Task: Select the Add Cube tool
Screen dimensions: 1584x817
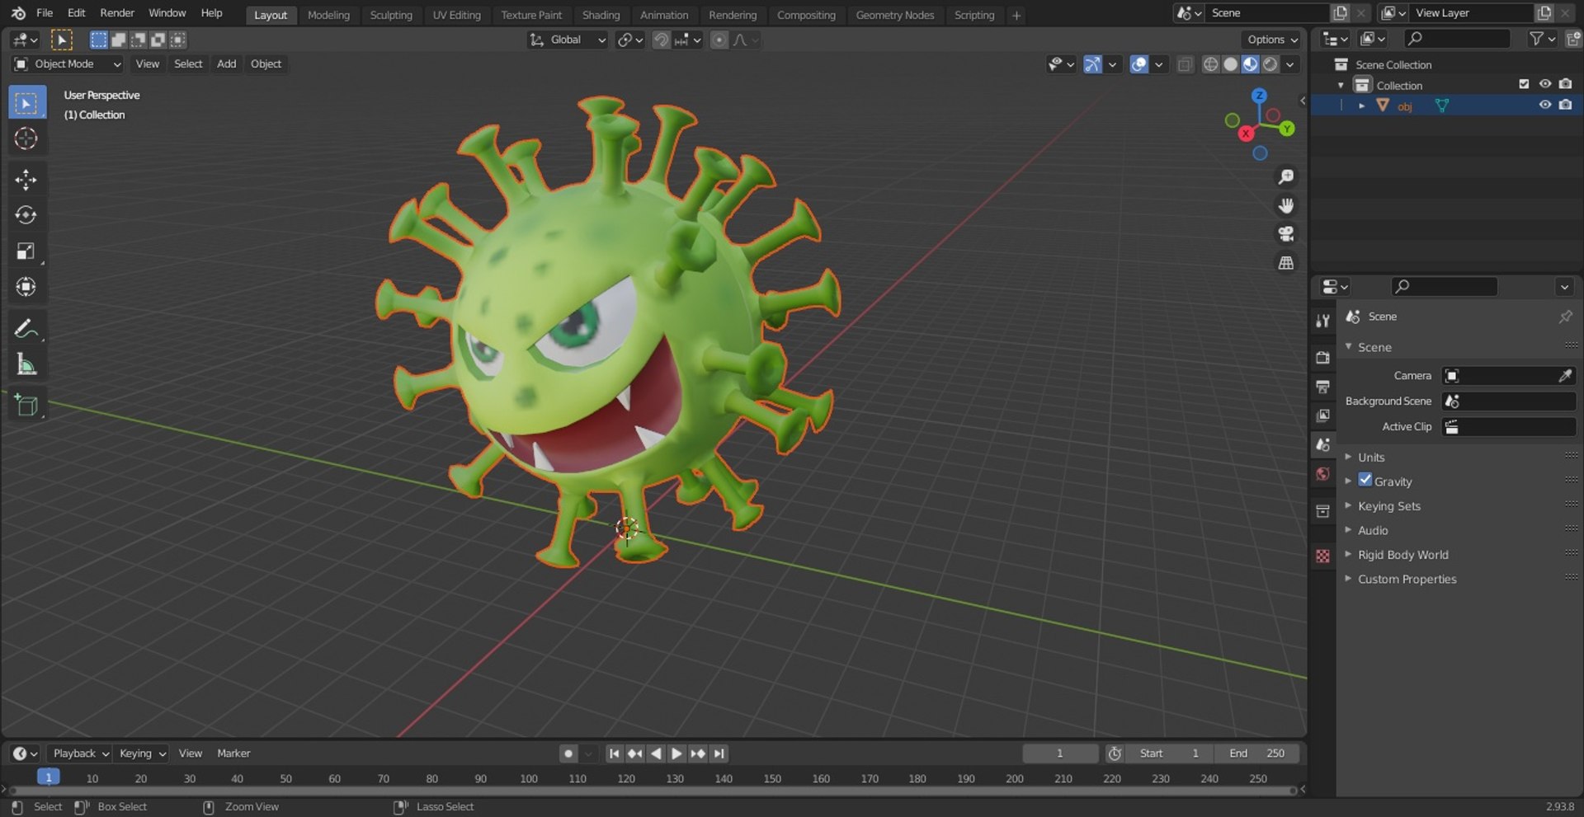Action: [26, 405]
